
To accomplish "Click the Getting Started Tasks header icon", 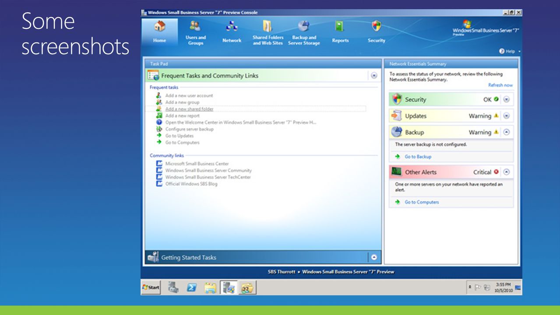I will 153,257.
